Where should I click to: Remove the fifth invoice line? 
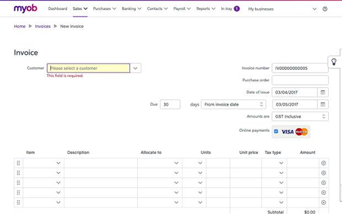[x=324, y=202]
